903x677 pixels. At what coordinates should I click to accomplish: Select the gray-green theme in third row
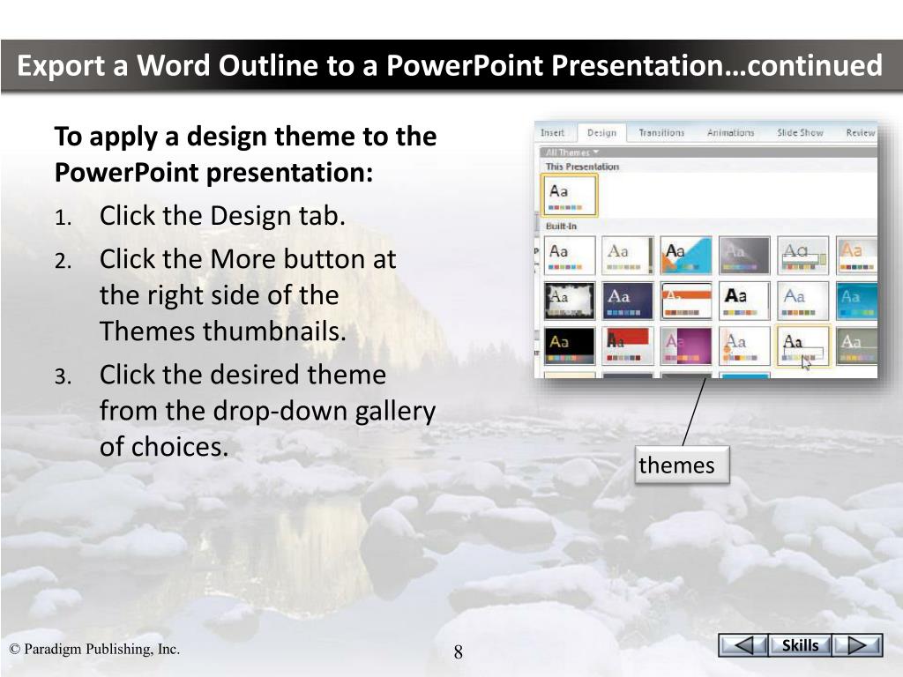pyautogui.click(x=857, y=346)
